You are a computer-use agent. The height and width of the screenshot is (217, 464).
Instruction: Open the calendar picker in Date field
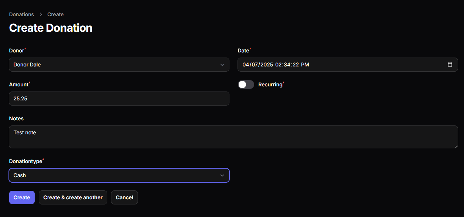(450, 65)
